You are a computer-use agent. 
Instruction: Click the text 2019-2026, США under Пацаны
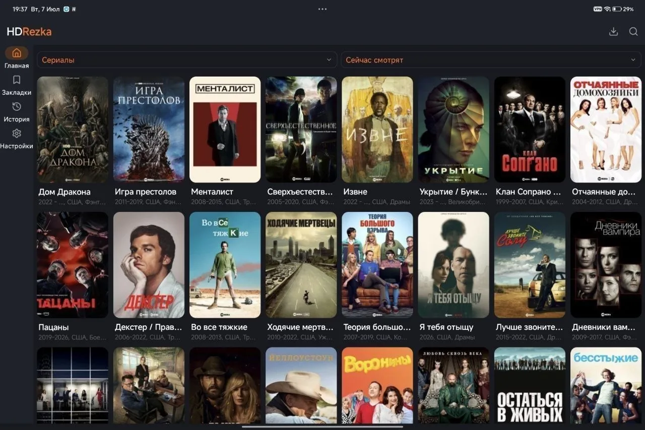pos(72,337)
